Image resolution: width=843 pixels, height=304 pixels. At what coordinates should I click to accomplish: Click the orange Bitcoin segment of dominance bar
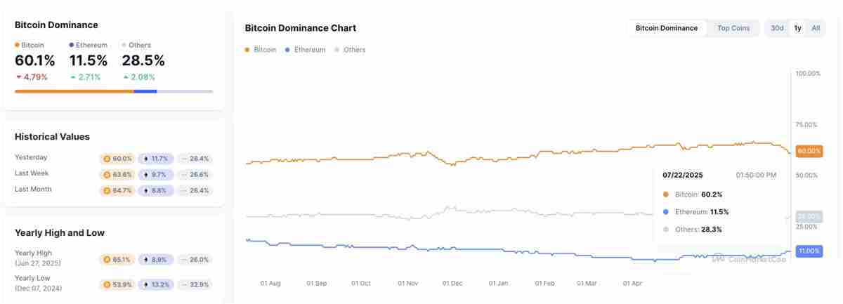[x=74, y=91]
